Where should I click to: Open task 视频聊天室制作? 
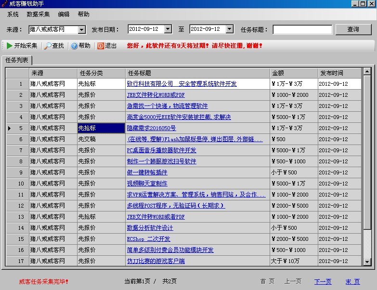point(147,184)
